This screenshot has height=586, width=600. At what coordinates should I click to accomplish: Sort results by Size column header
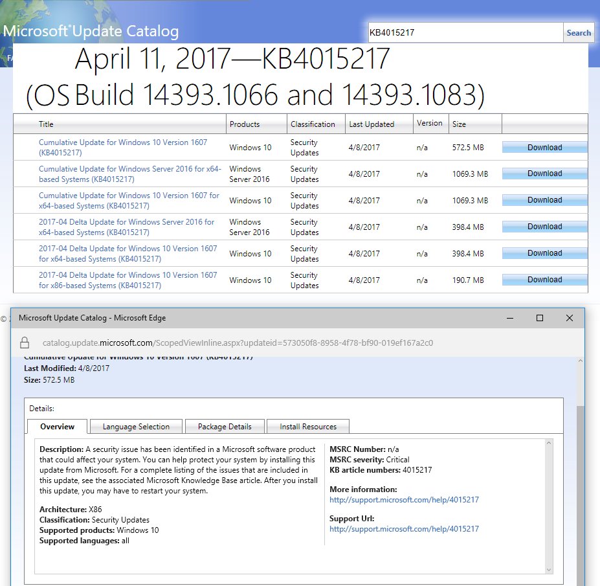tap(459, 124)
